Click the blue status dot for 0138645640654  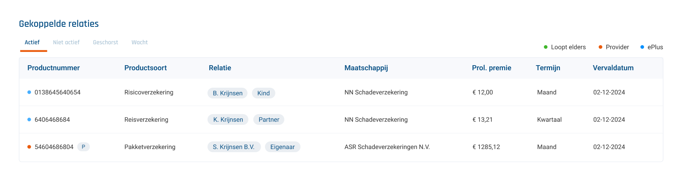pos(29,92)
